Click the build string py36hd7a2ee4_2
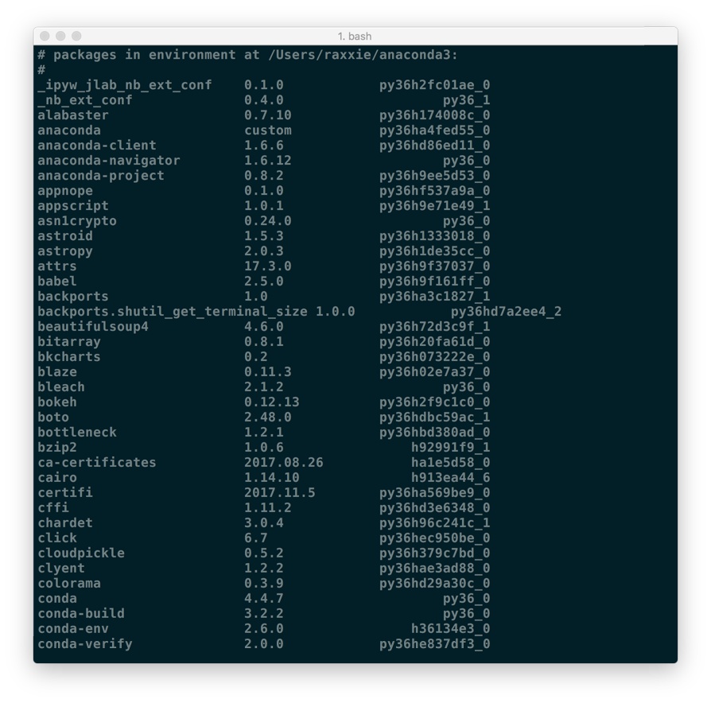Image resolution: width=711 pixels, height=703 pixels. (506, 312)
